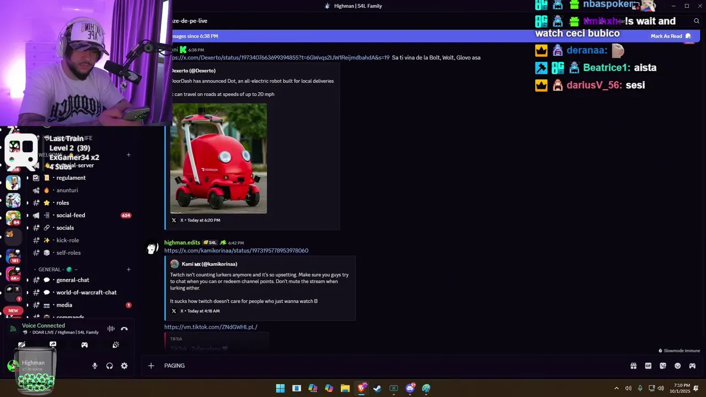Open Voice Connected status details
The image size is (706, 397).
point(44,325)
